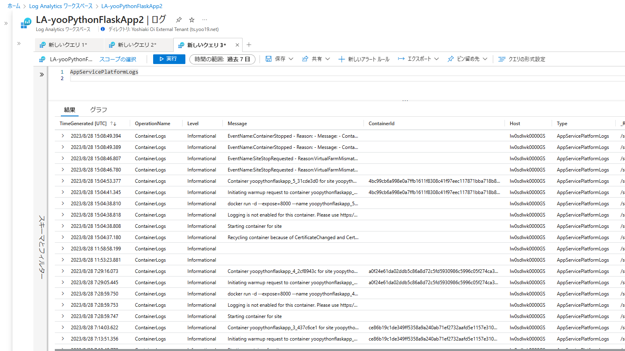The height and width of the screenshot is (351, 625).
Task: Open the グラフ results view
Action: 98,109
